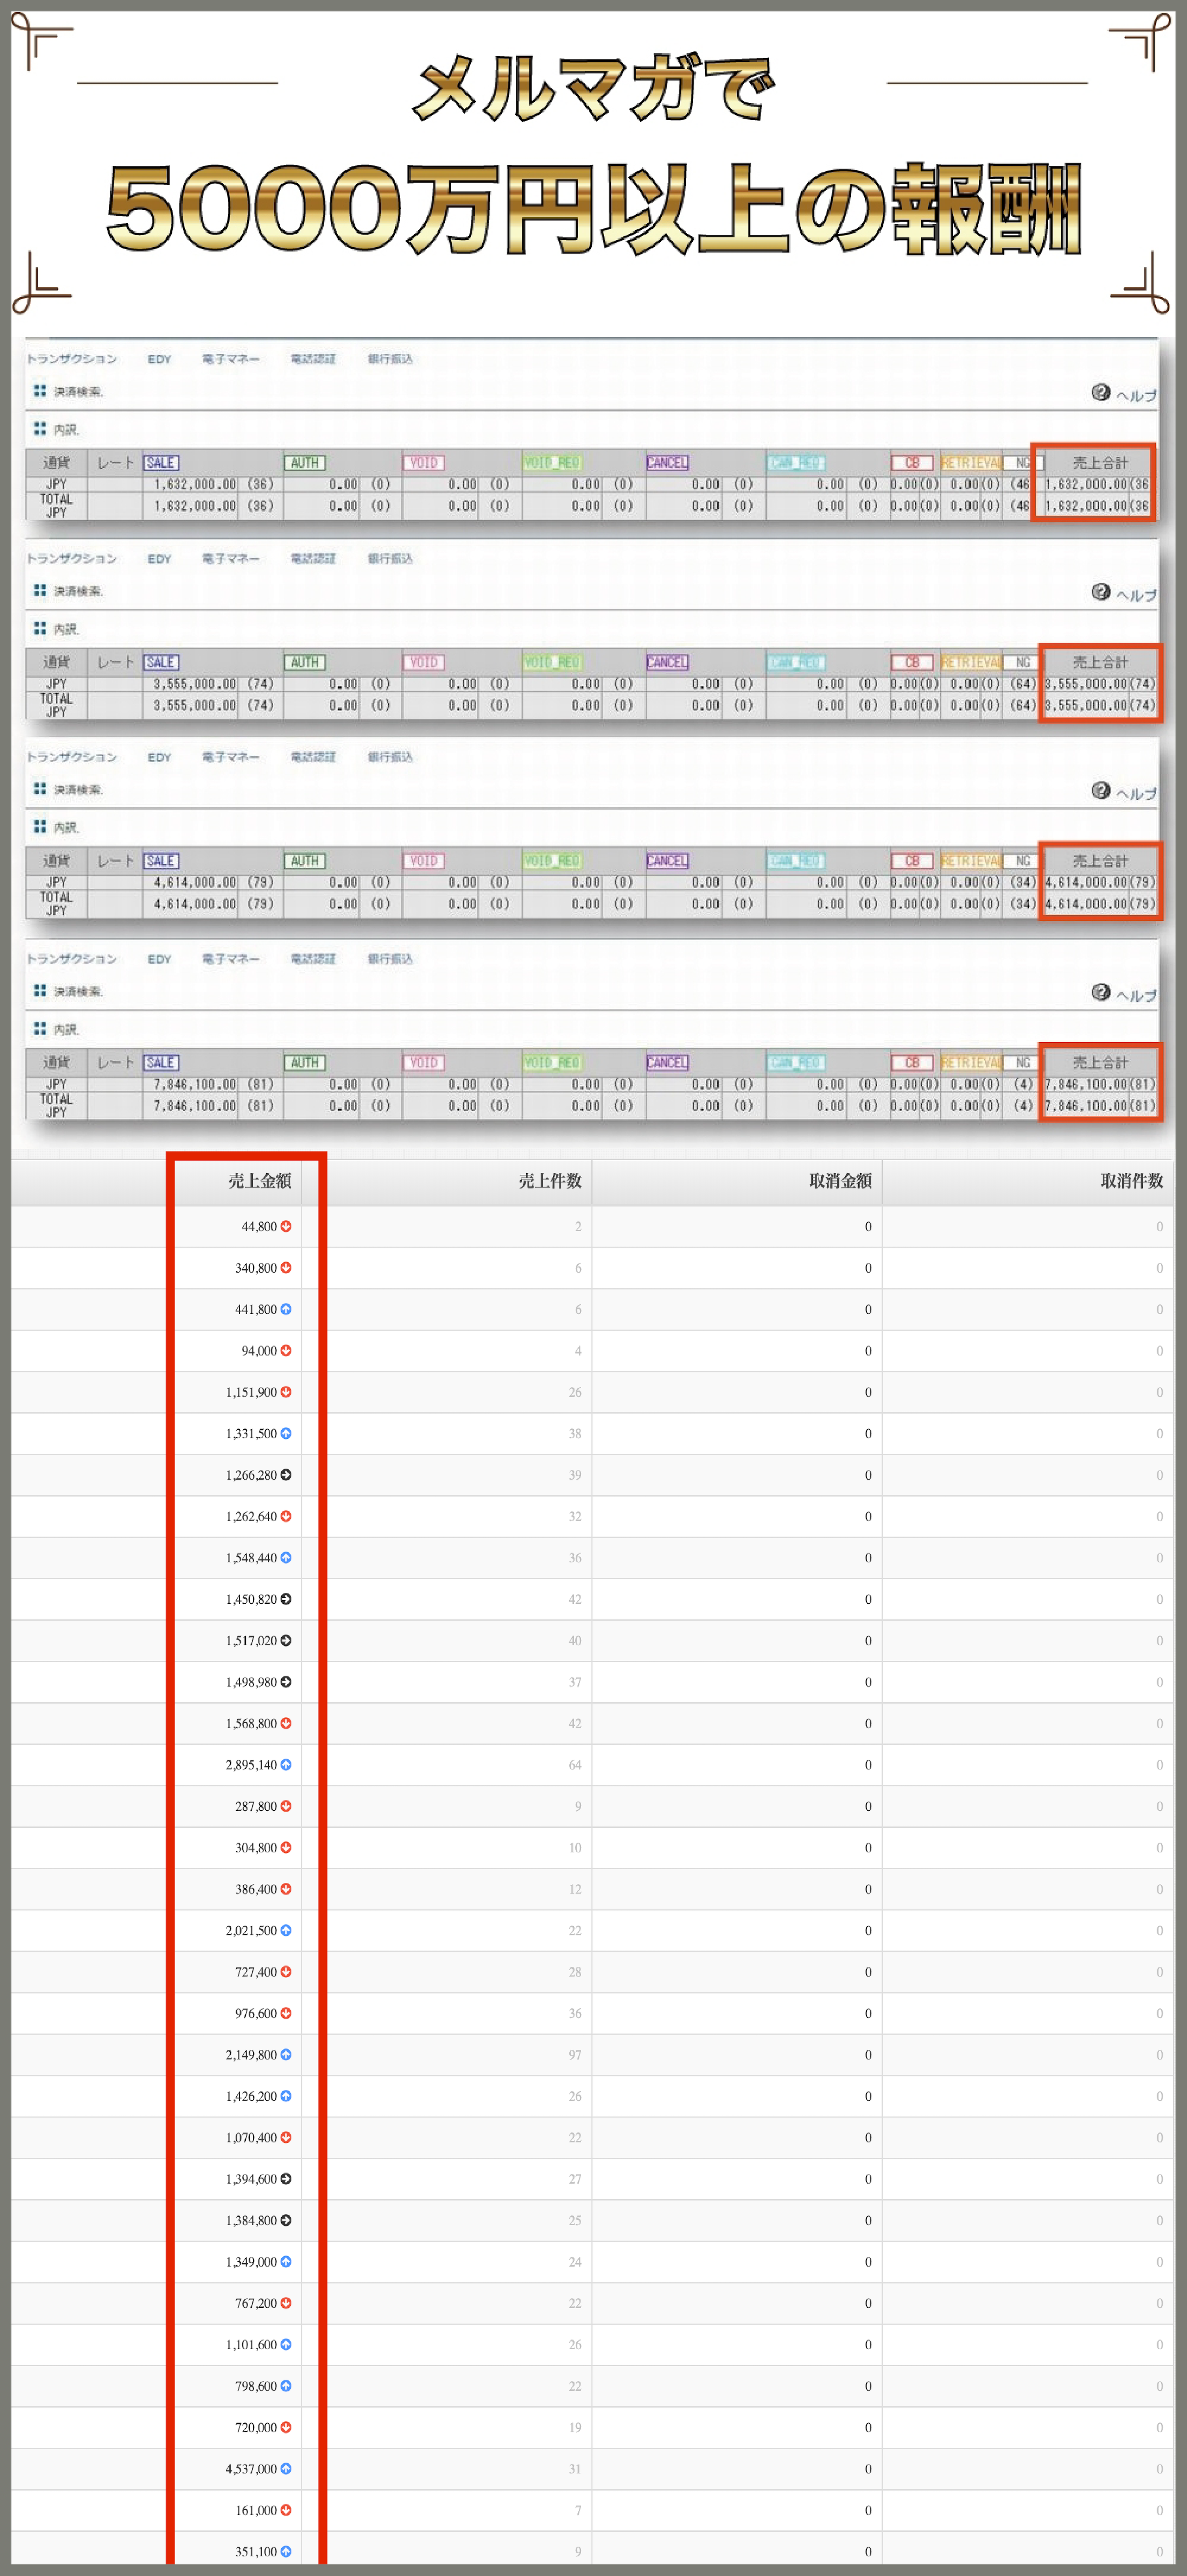Click the 決済検索 grid icon in the 7,846,100.00 panel
The width and height of the screenshot is (1187, 2576).
[40, 990]
